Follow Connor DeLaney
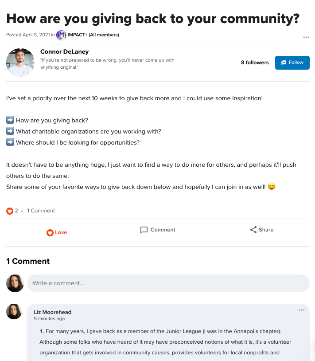Image resolution: width=315 pixels, height=361 pixels. click(x=292, y=63)
